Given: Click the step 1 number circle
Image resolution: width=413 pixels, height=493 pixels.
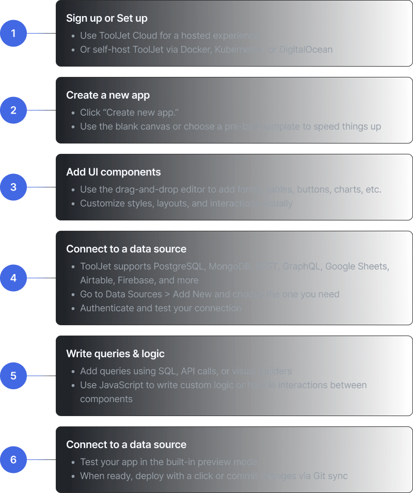Looking at the screenshot, I should (x=13, y=34).
